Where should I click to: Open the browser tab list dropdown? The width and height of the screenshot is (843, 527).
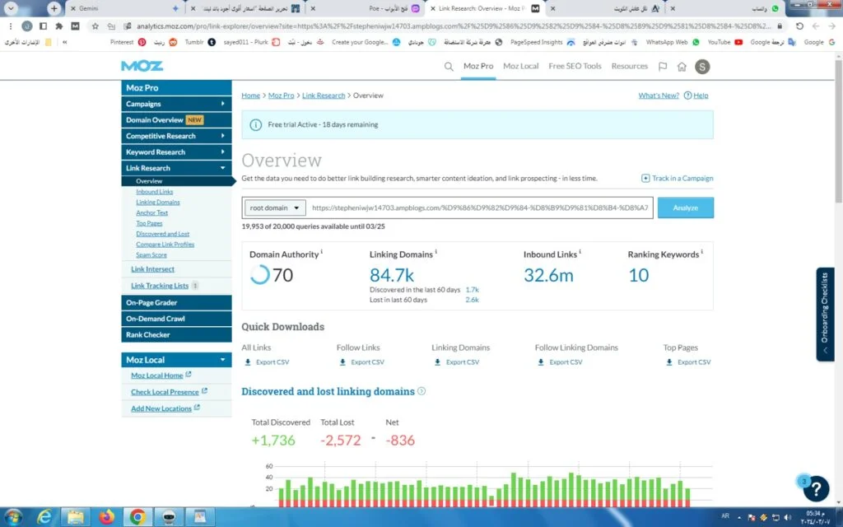coord(11,8)
